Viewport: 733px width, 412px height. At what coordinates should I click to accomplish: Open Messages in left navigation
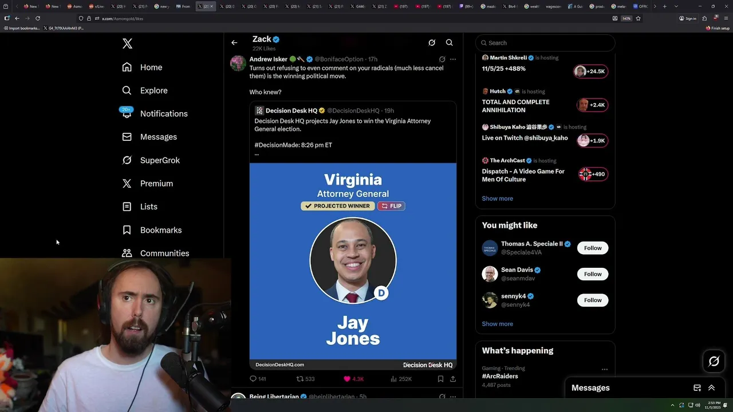(149, 137)
